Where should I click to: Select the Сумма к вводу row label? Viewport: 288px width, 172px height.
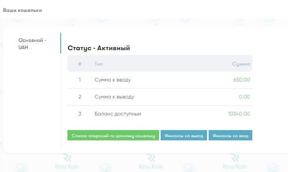pos(113,80)
